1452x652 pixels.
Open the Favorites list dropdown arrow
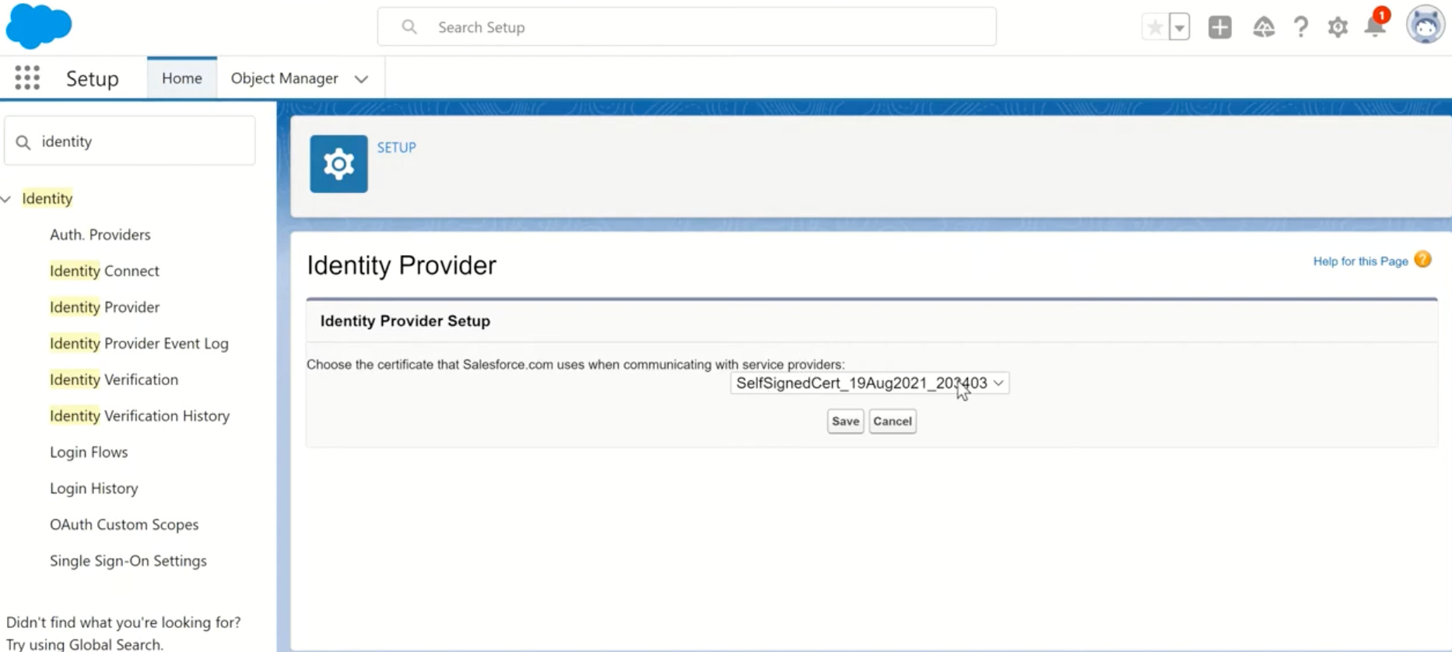(x=1180, y=27)
